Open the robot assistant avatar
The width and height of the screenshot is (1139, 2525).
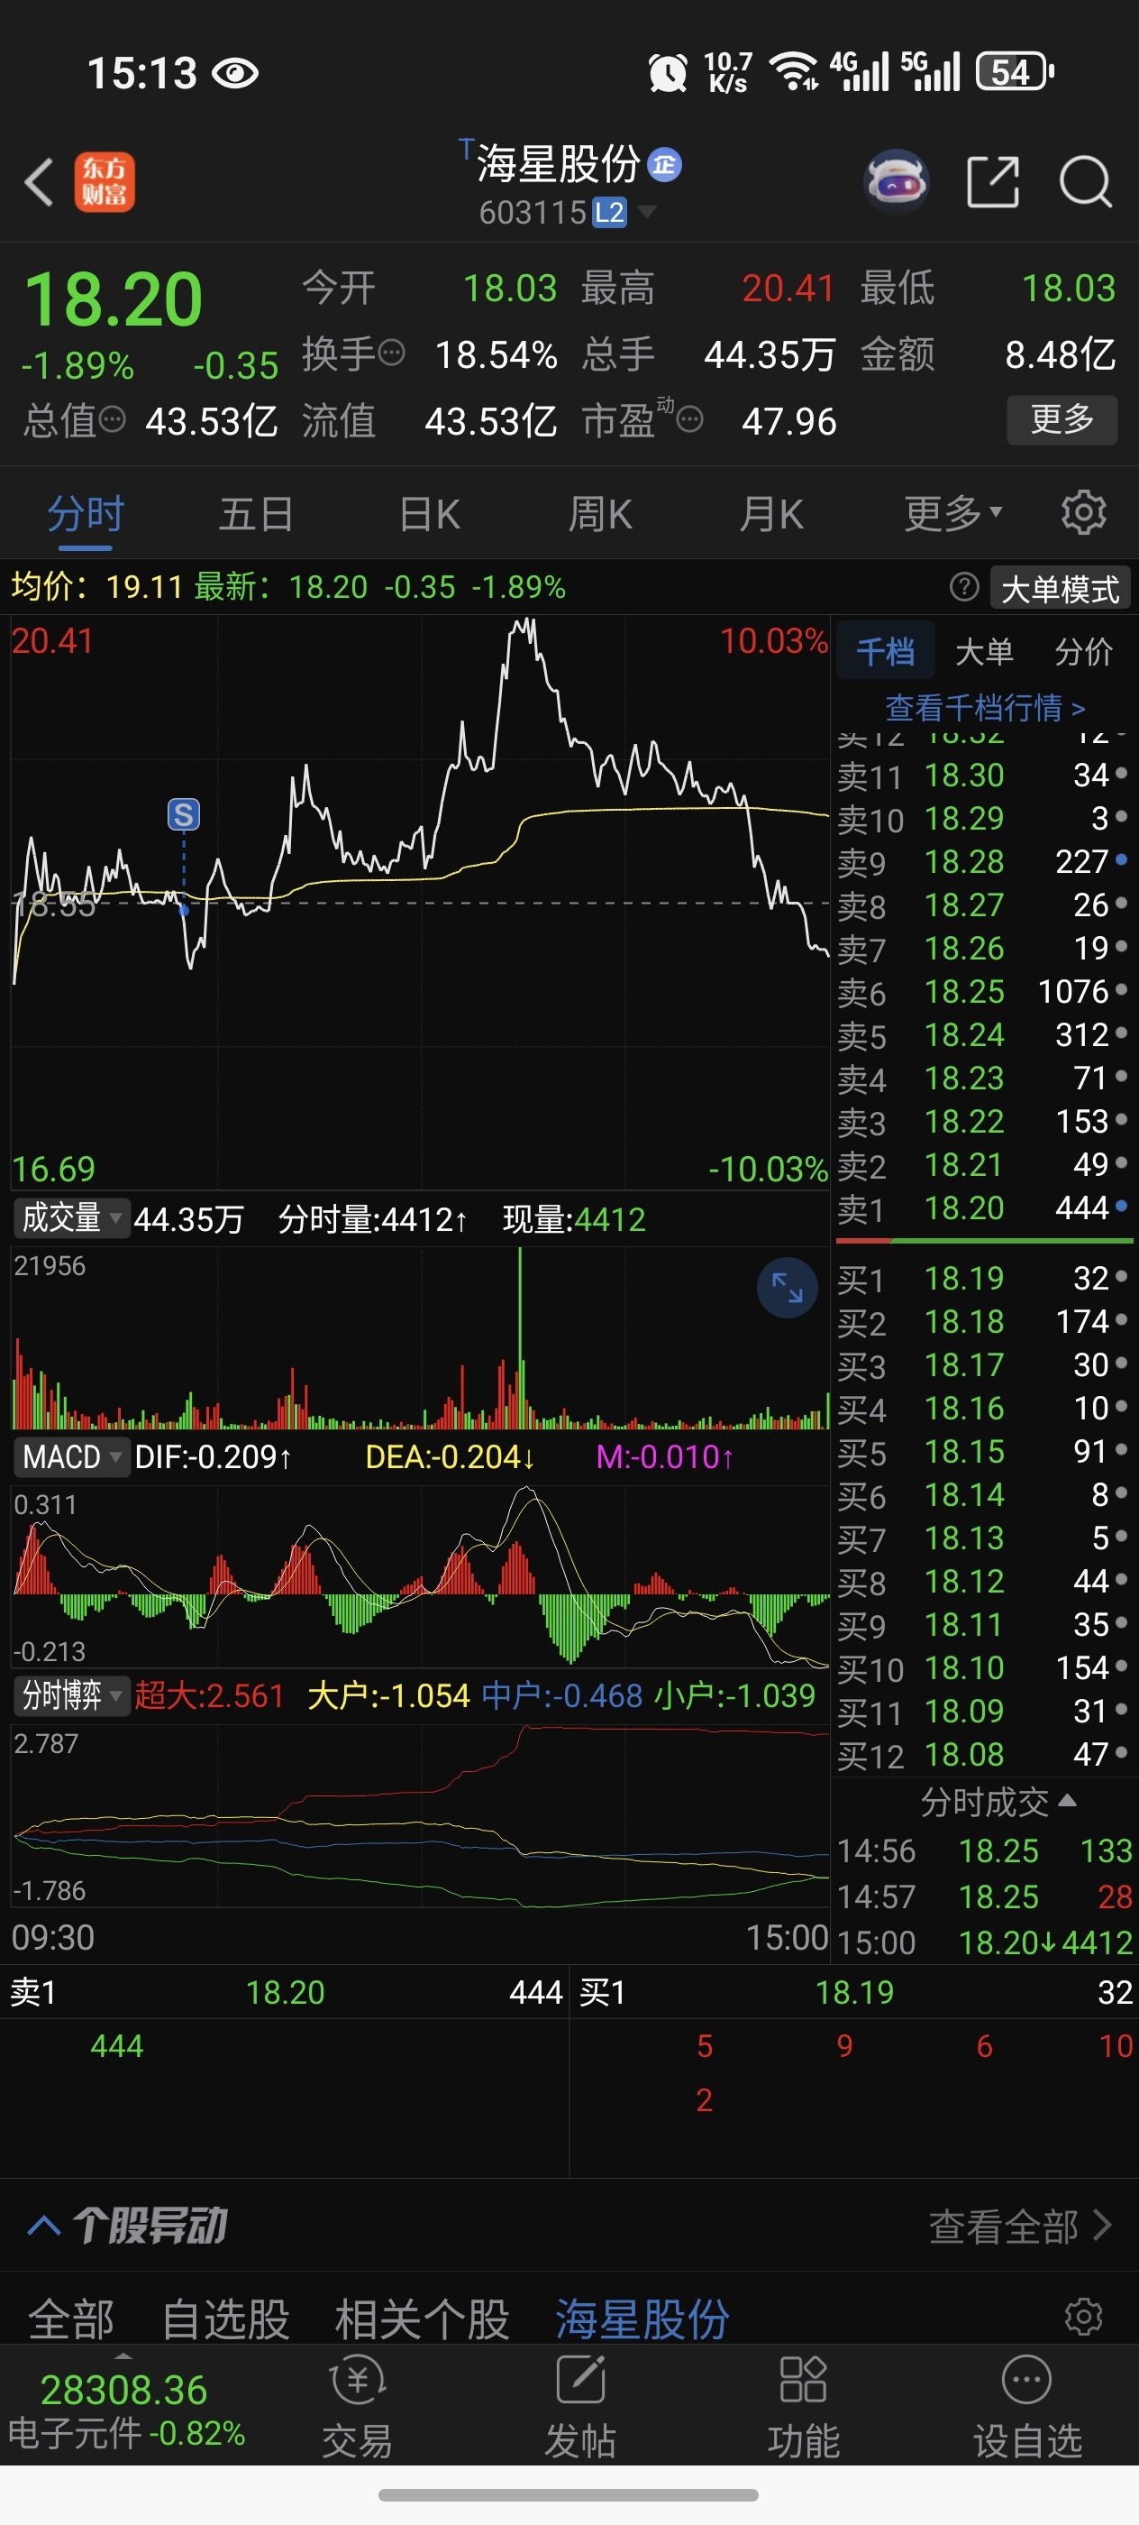pyautogui.click(x=896, y=181)
